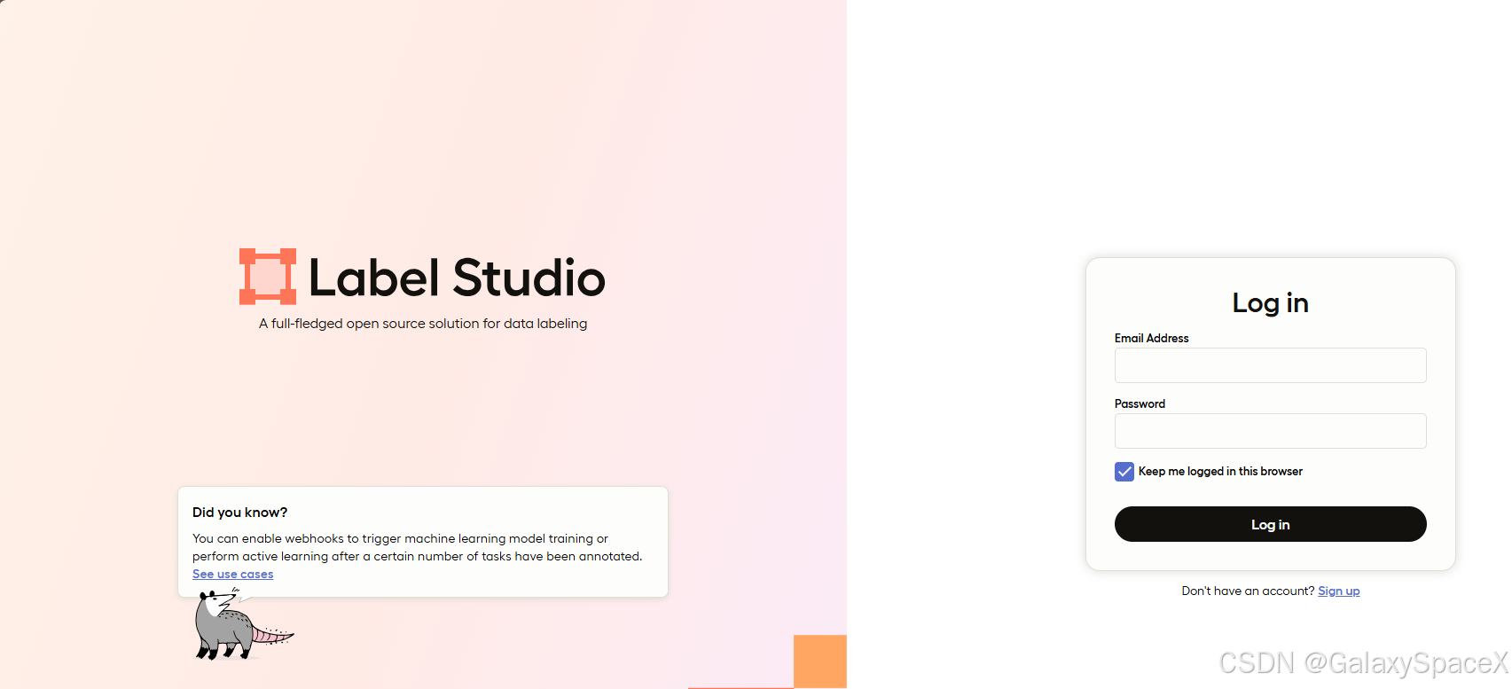
Task: Click the "Don't have an account?" text
Action: click(1248, 591)
